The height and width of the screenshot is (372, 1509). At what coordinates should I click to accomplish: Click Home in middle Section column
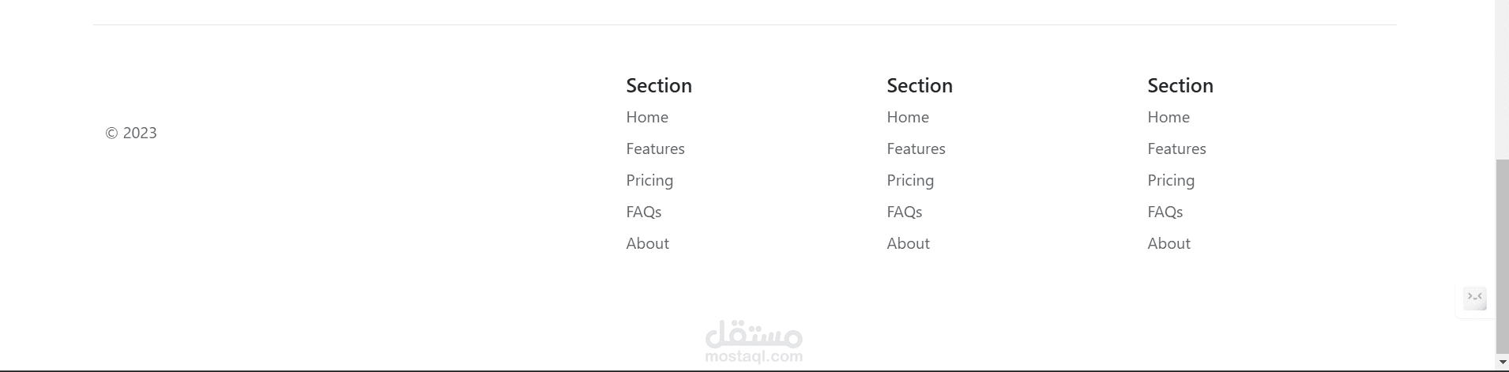click(x=908, y=117)
